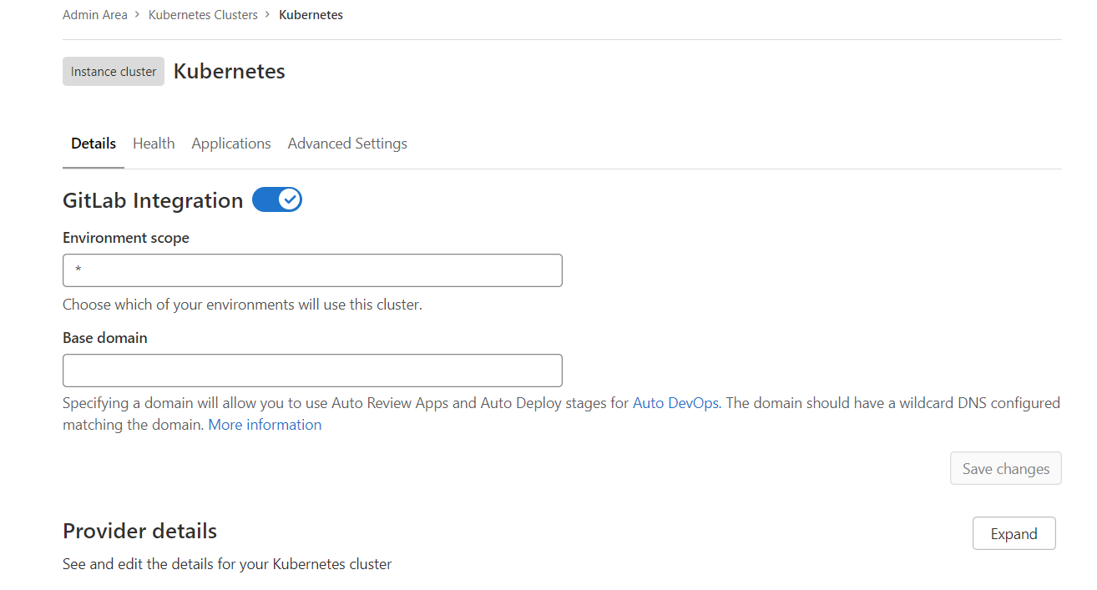Switch to Advanced Settings tab
This screenshot has height=590, width=1097.
(347, 144)
